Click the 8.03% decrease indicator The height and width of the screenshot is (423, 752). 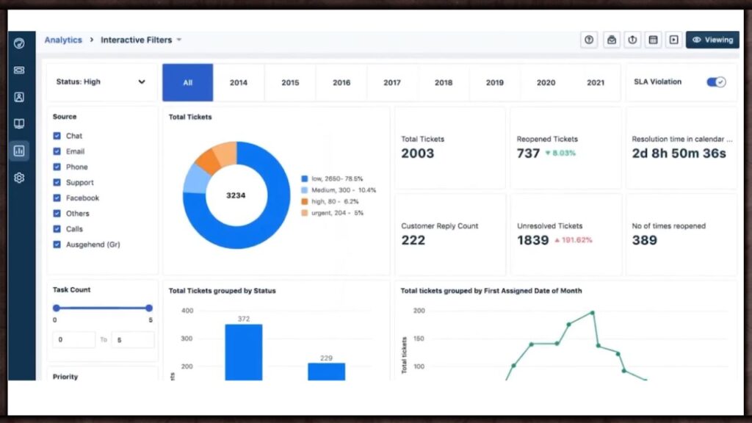[x=560, y=153]
